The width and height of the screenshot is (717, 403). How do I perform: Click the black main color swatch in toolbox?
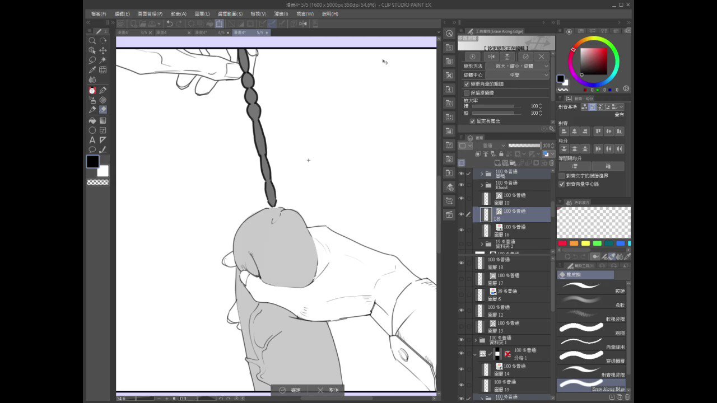pos(93,162)
